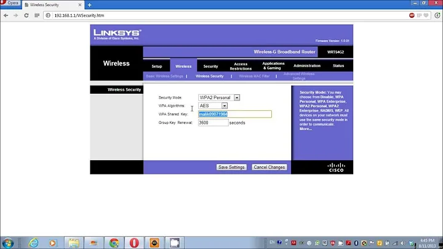443x249 pixels.
Task: Click the blue help icon in system tray
Action: tap(279, 242)
